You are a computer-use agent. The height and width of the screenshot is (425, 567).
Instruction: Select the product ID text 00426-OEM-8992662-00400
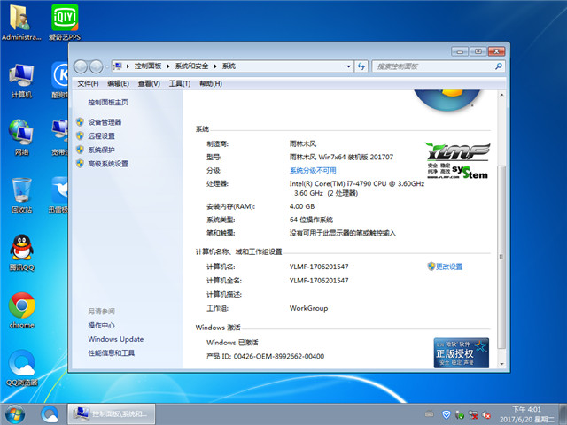(x=279, y=356)
